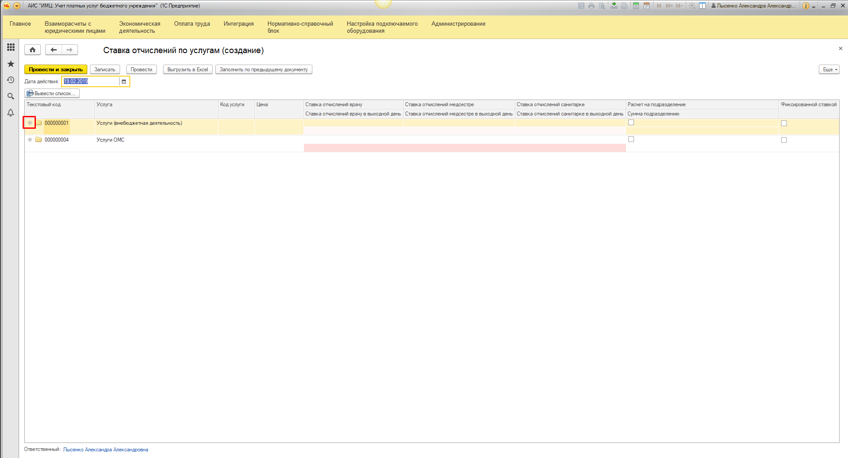
Task: Expand the 000000001 services group
Action: (x=30, y=123)
